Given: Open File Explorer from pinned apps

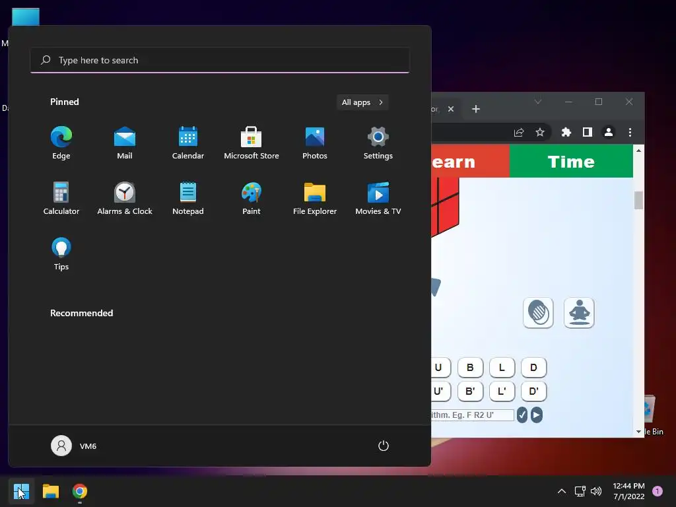Looking at the screenshot, I should tap(315, 199).
